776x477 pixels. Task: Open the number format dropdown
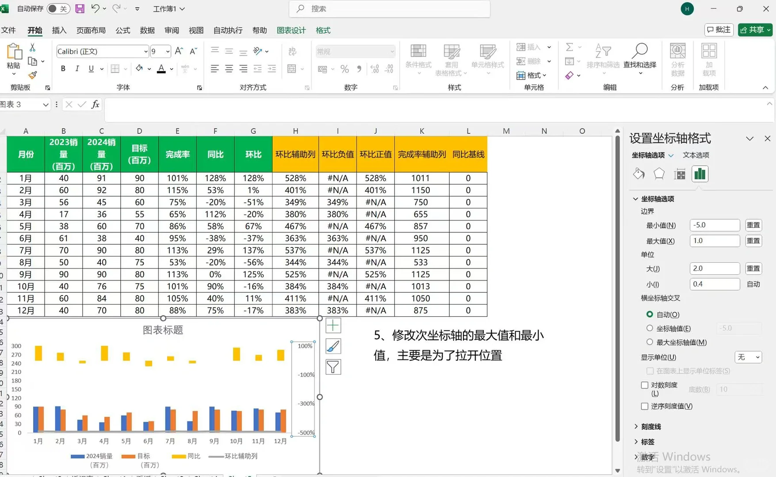(x=392, y=52)
